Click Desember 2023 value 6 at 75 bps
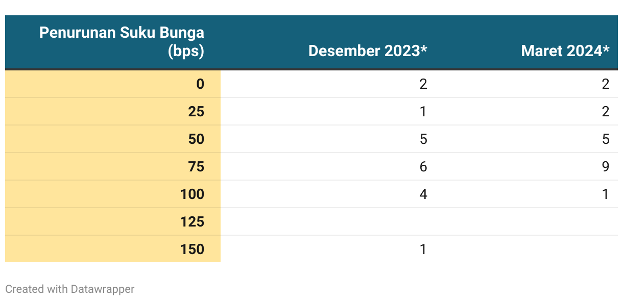This screenshot has height=301, width=623. click(423, 167)
